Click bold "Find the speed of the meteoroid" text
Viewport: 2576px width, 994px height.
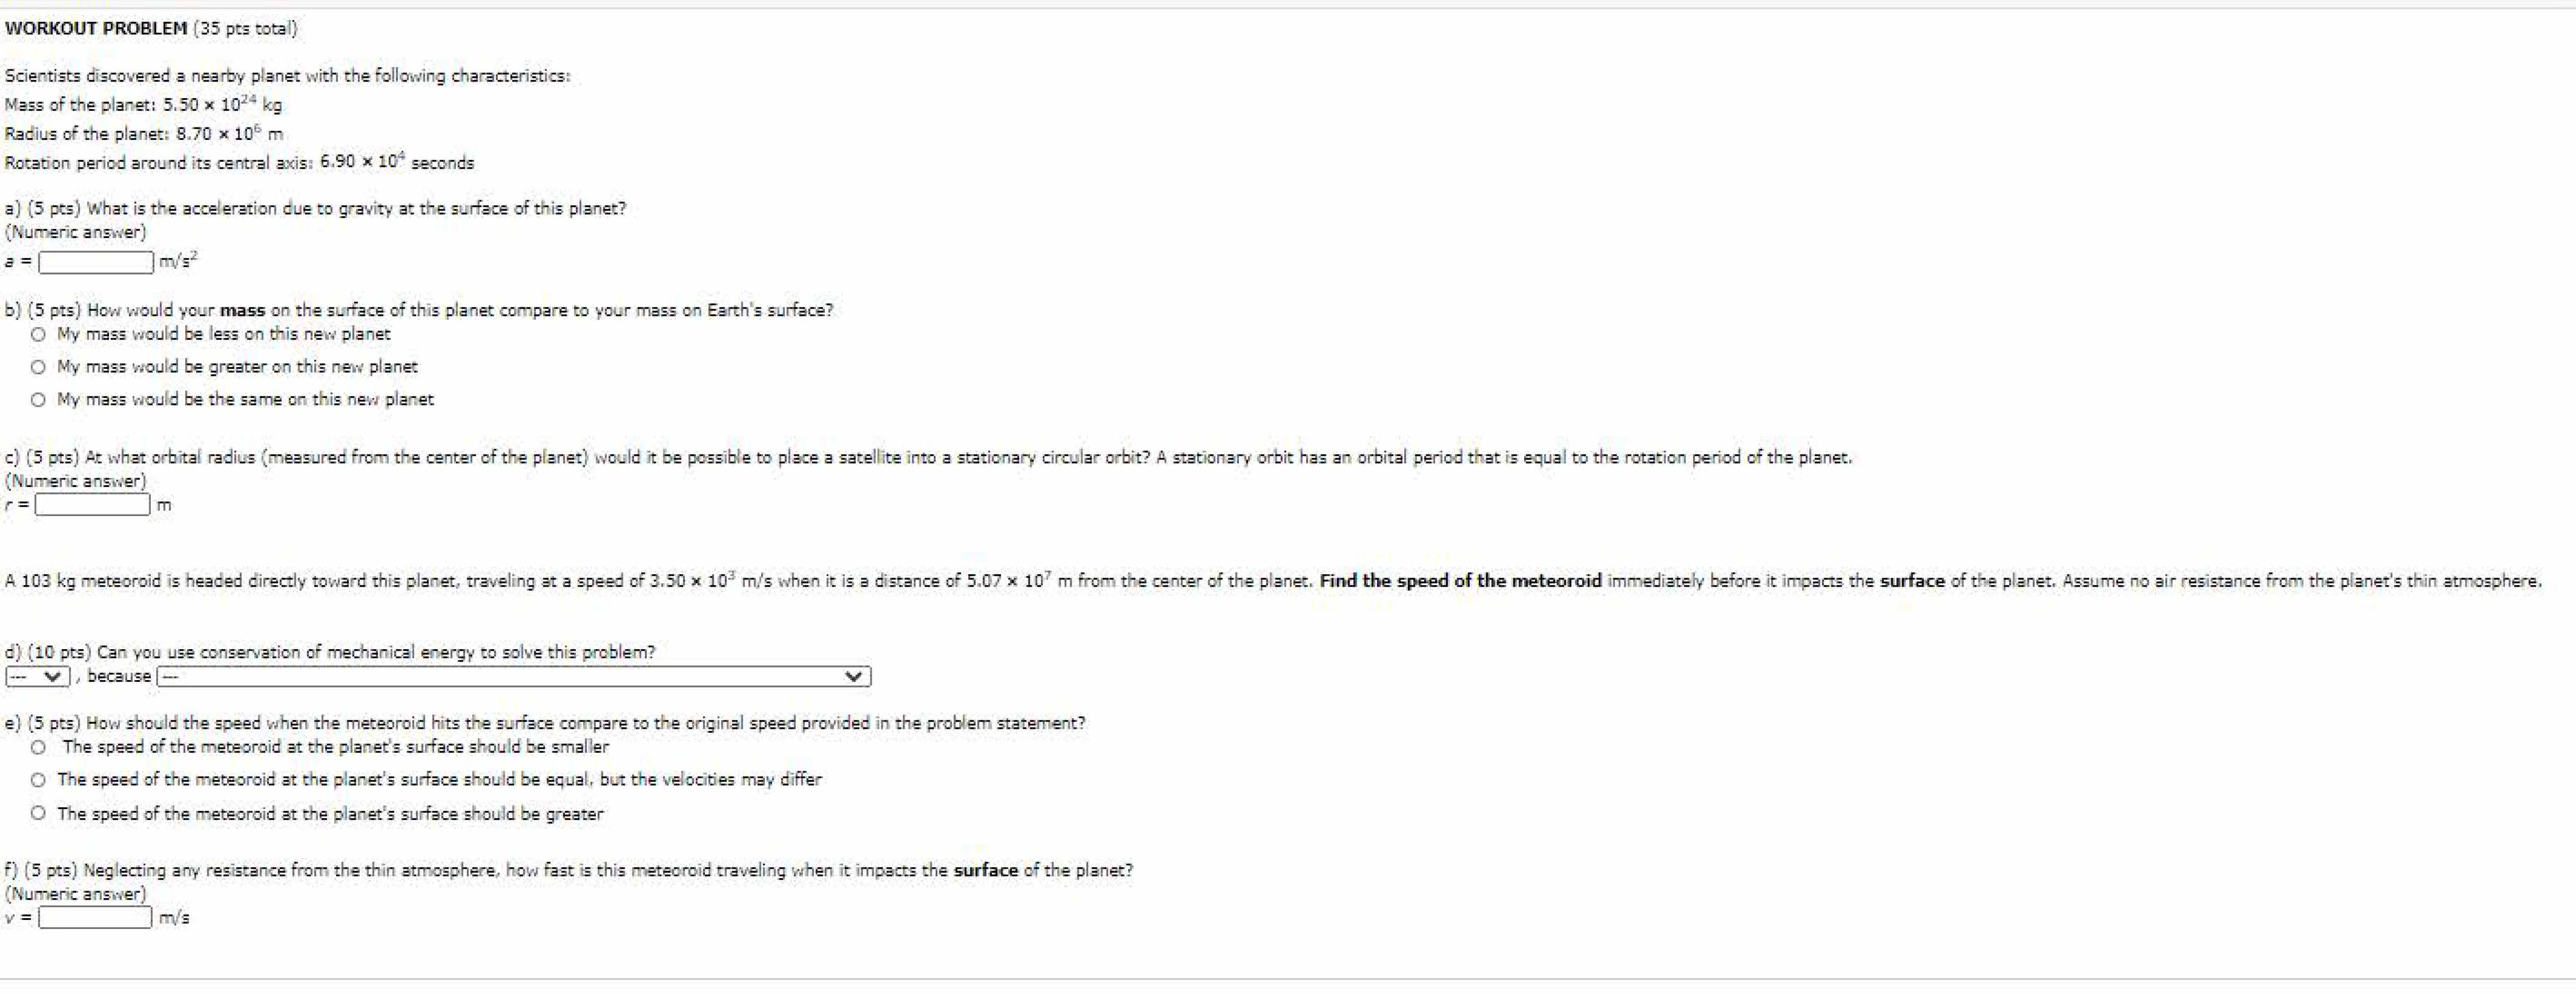tap(1460, 581)
